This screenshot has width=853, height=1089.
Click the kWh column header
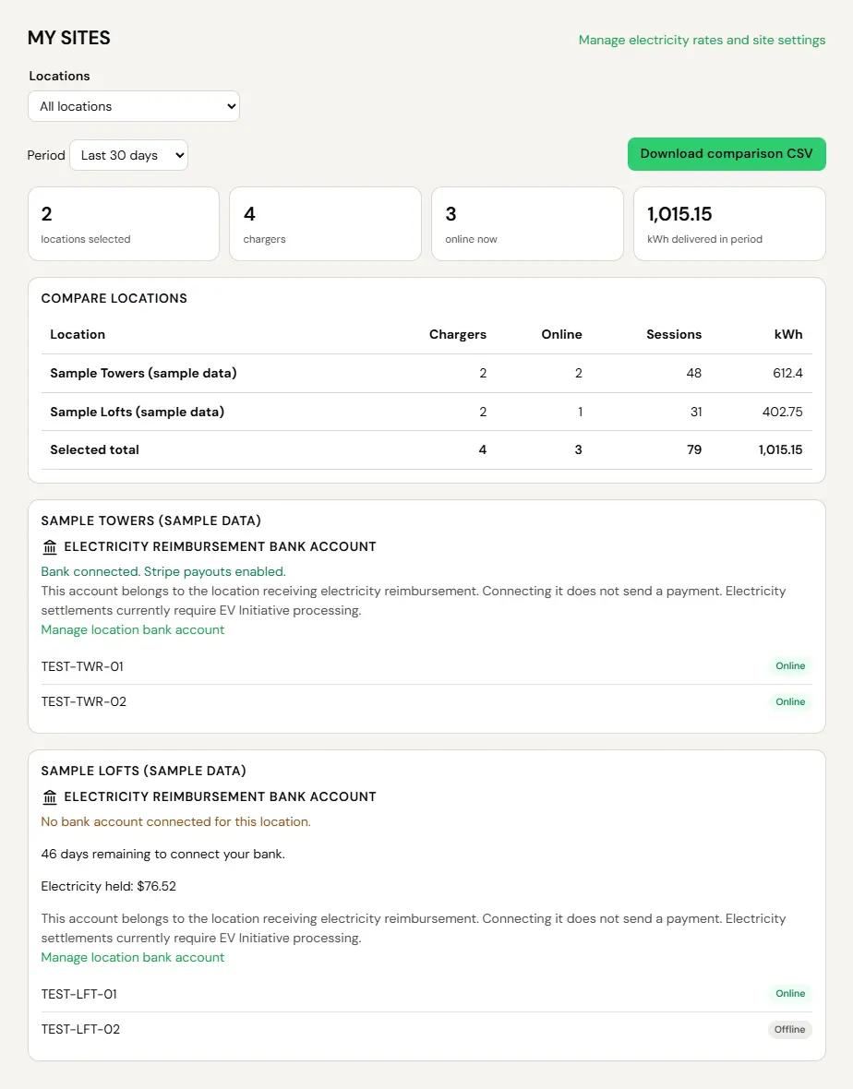tap(788, 334)
